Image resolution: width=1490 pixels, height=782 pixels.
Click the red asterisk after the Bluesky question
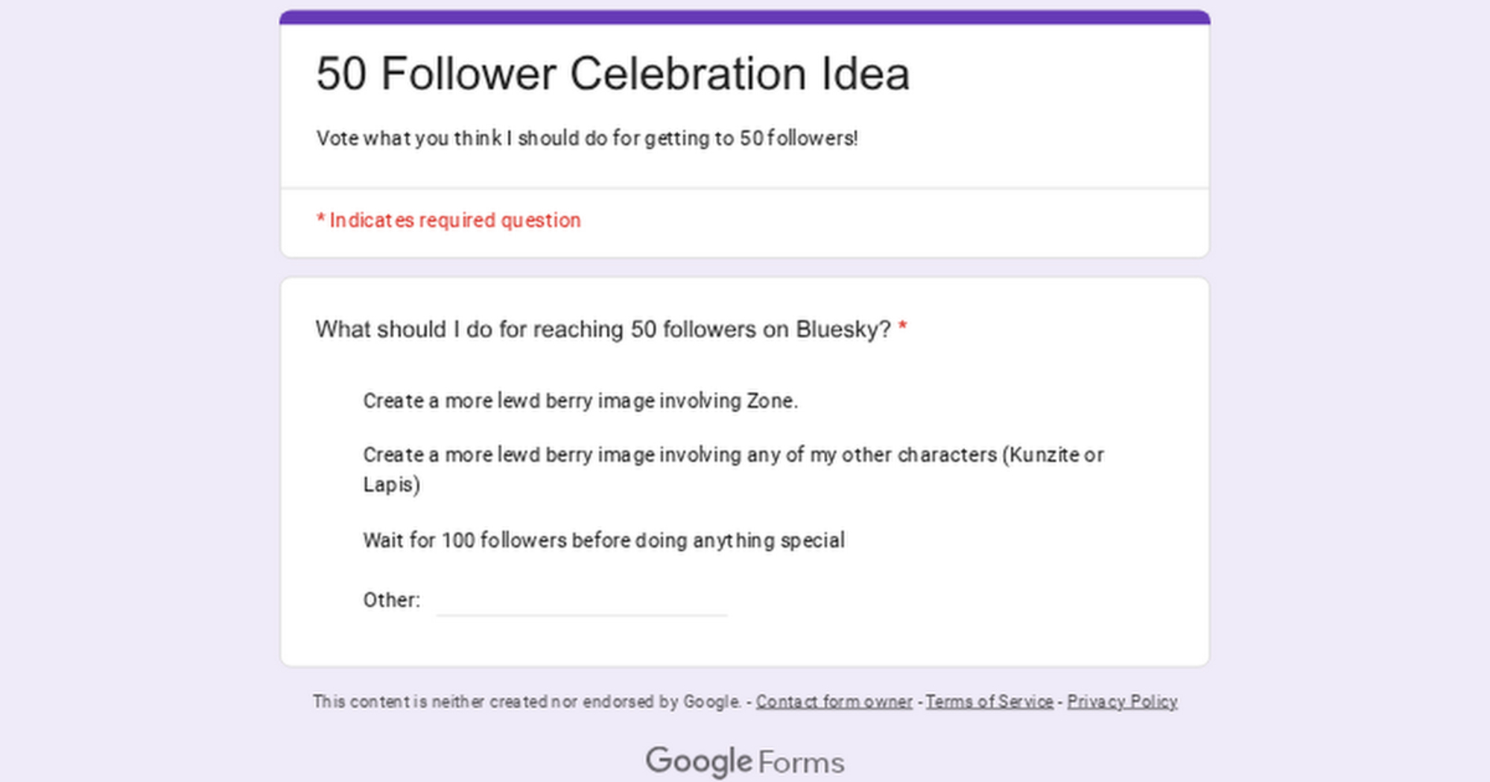902,327
